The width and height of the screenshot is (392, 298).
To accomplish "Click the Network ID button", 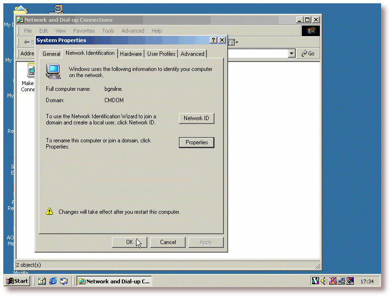I will [x=196, y=118].
